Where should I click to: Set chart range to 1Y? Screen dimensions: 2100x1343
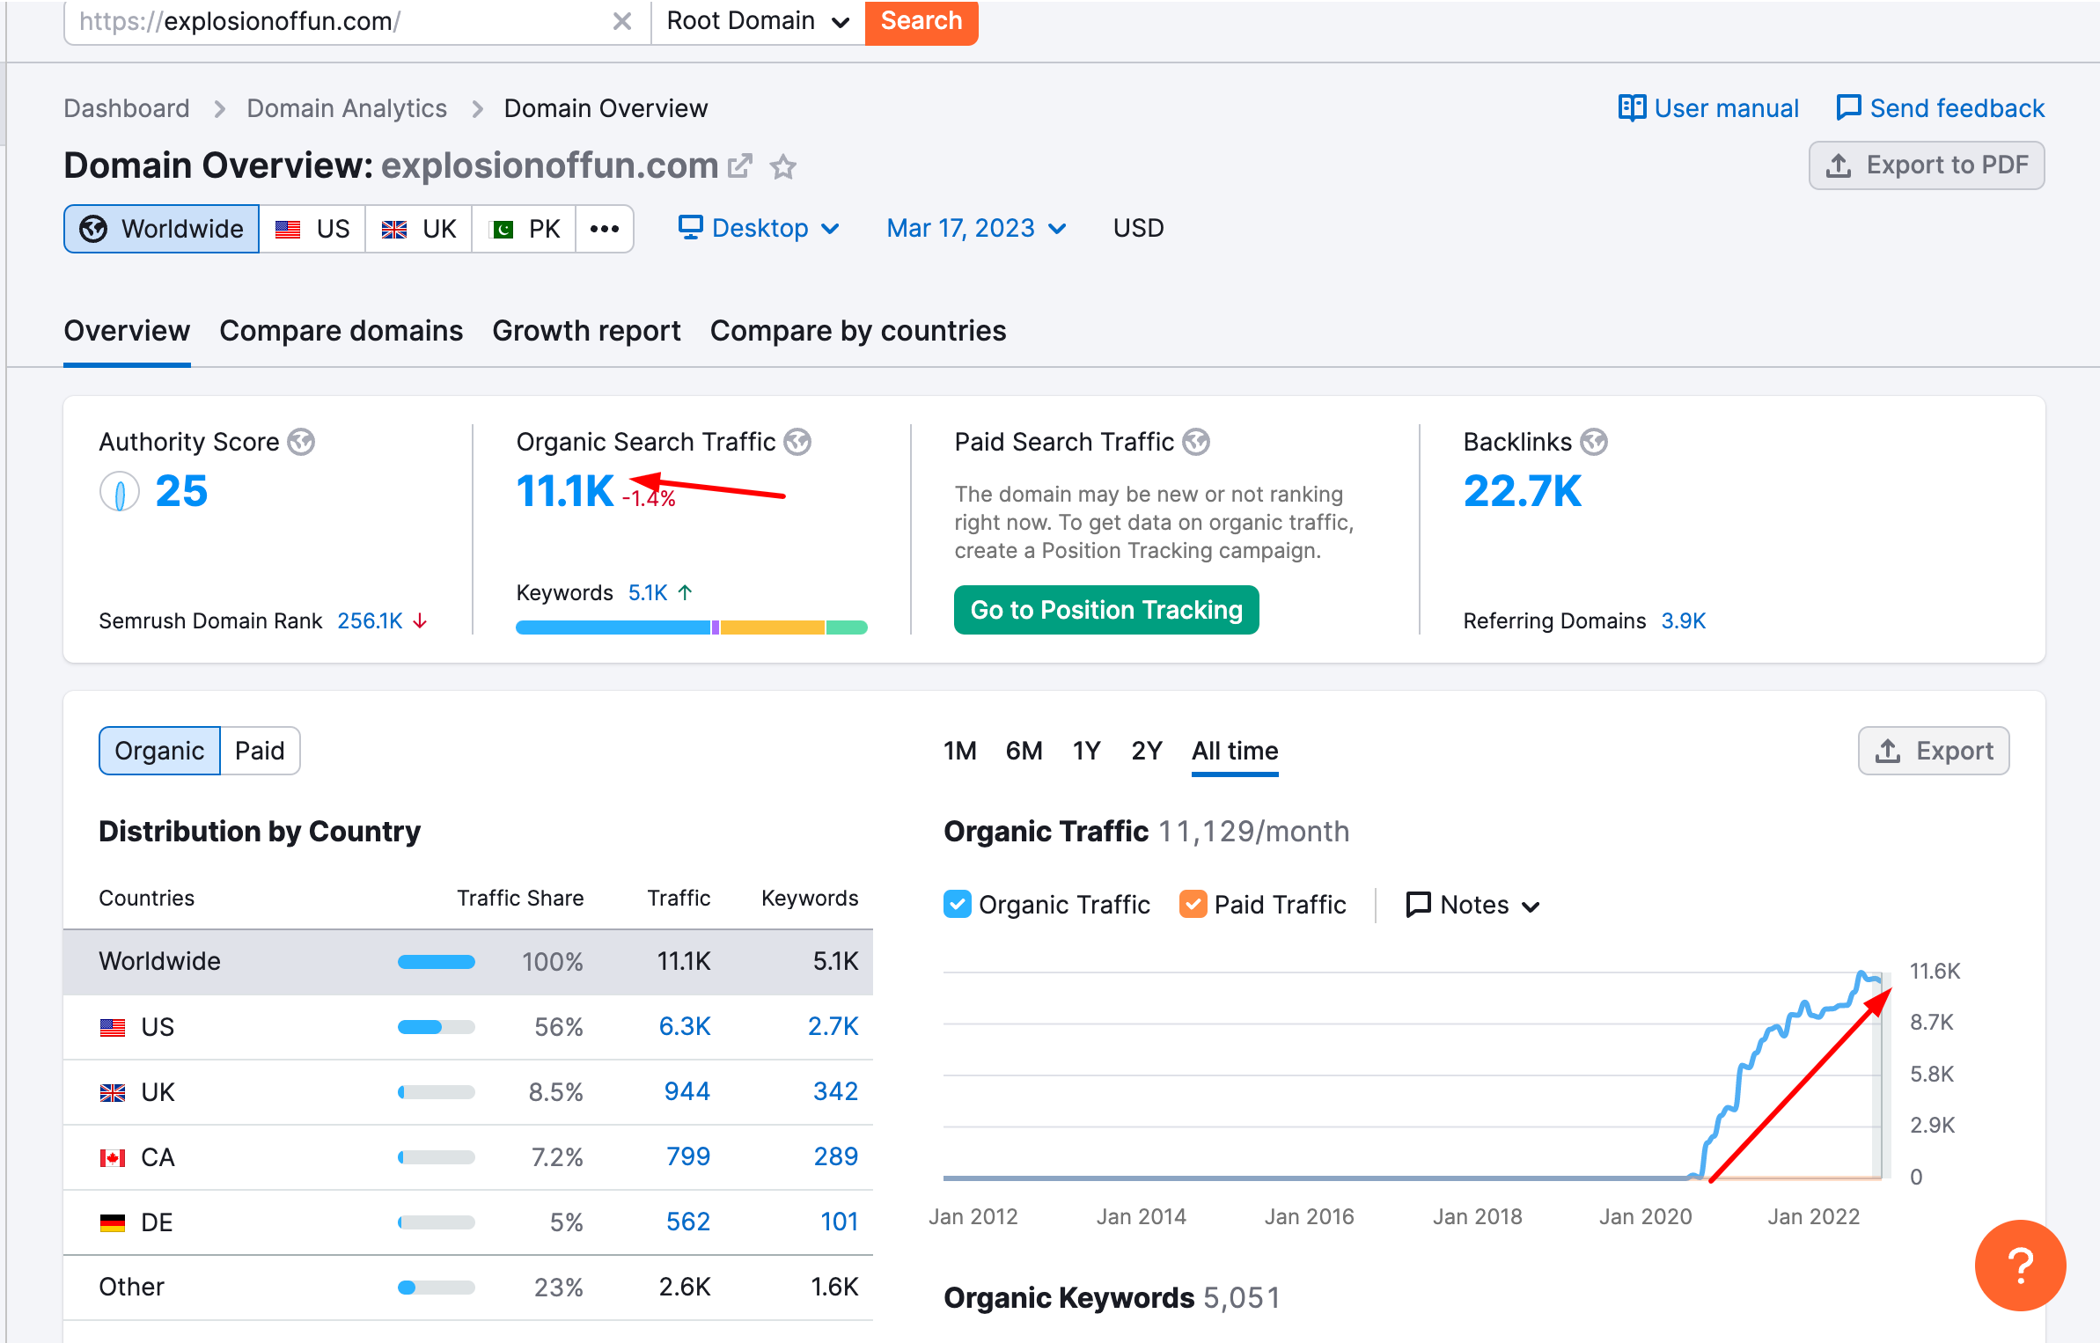1087,751
